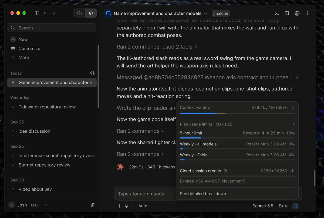Go back with the left arrow
The width and height of the screenshot is (324, 218).
tap(45, 13)
